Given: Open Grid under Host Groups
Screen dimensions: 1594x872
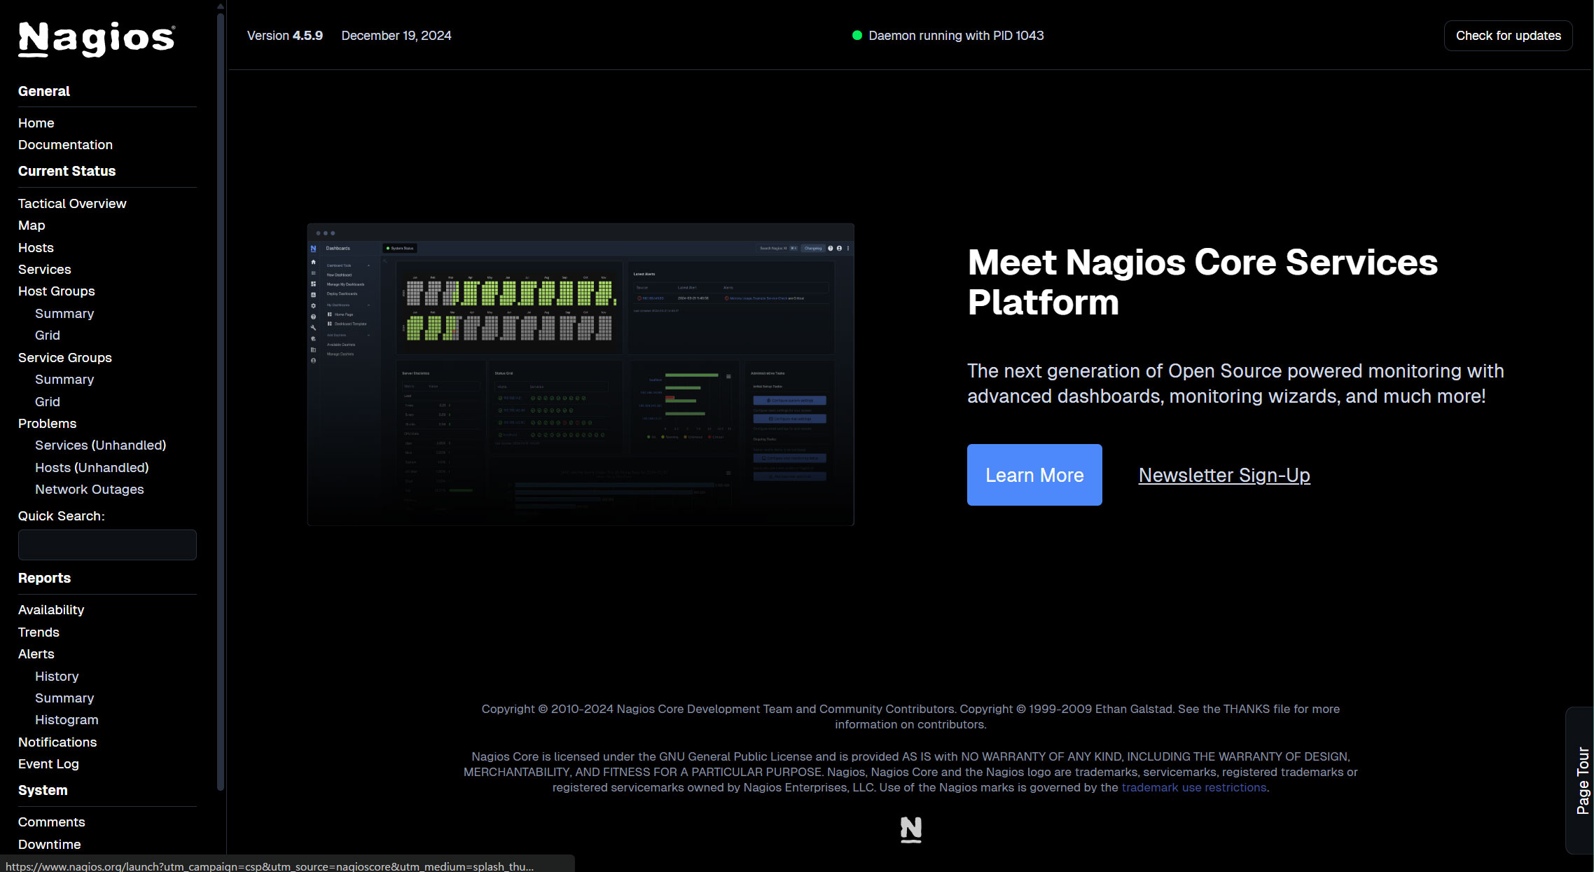Looking at the screenshot, I should (x=48, y=335).
